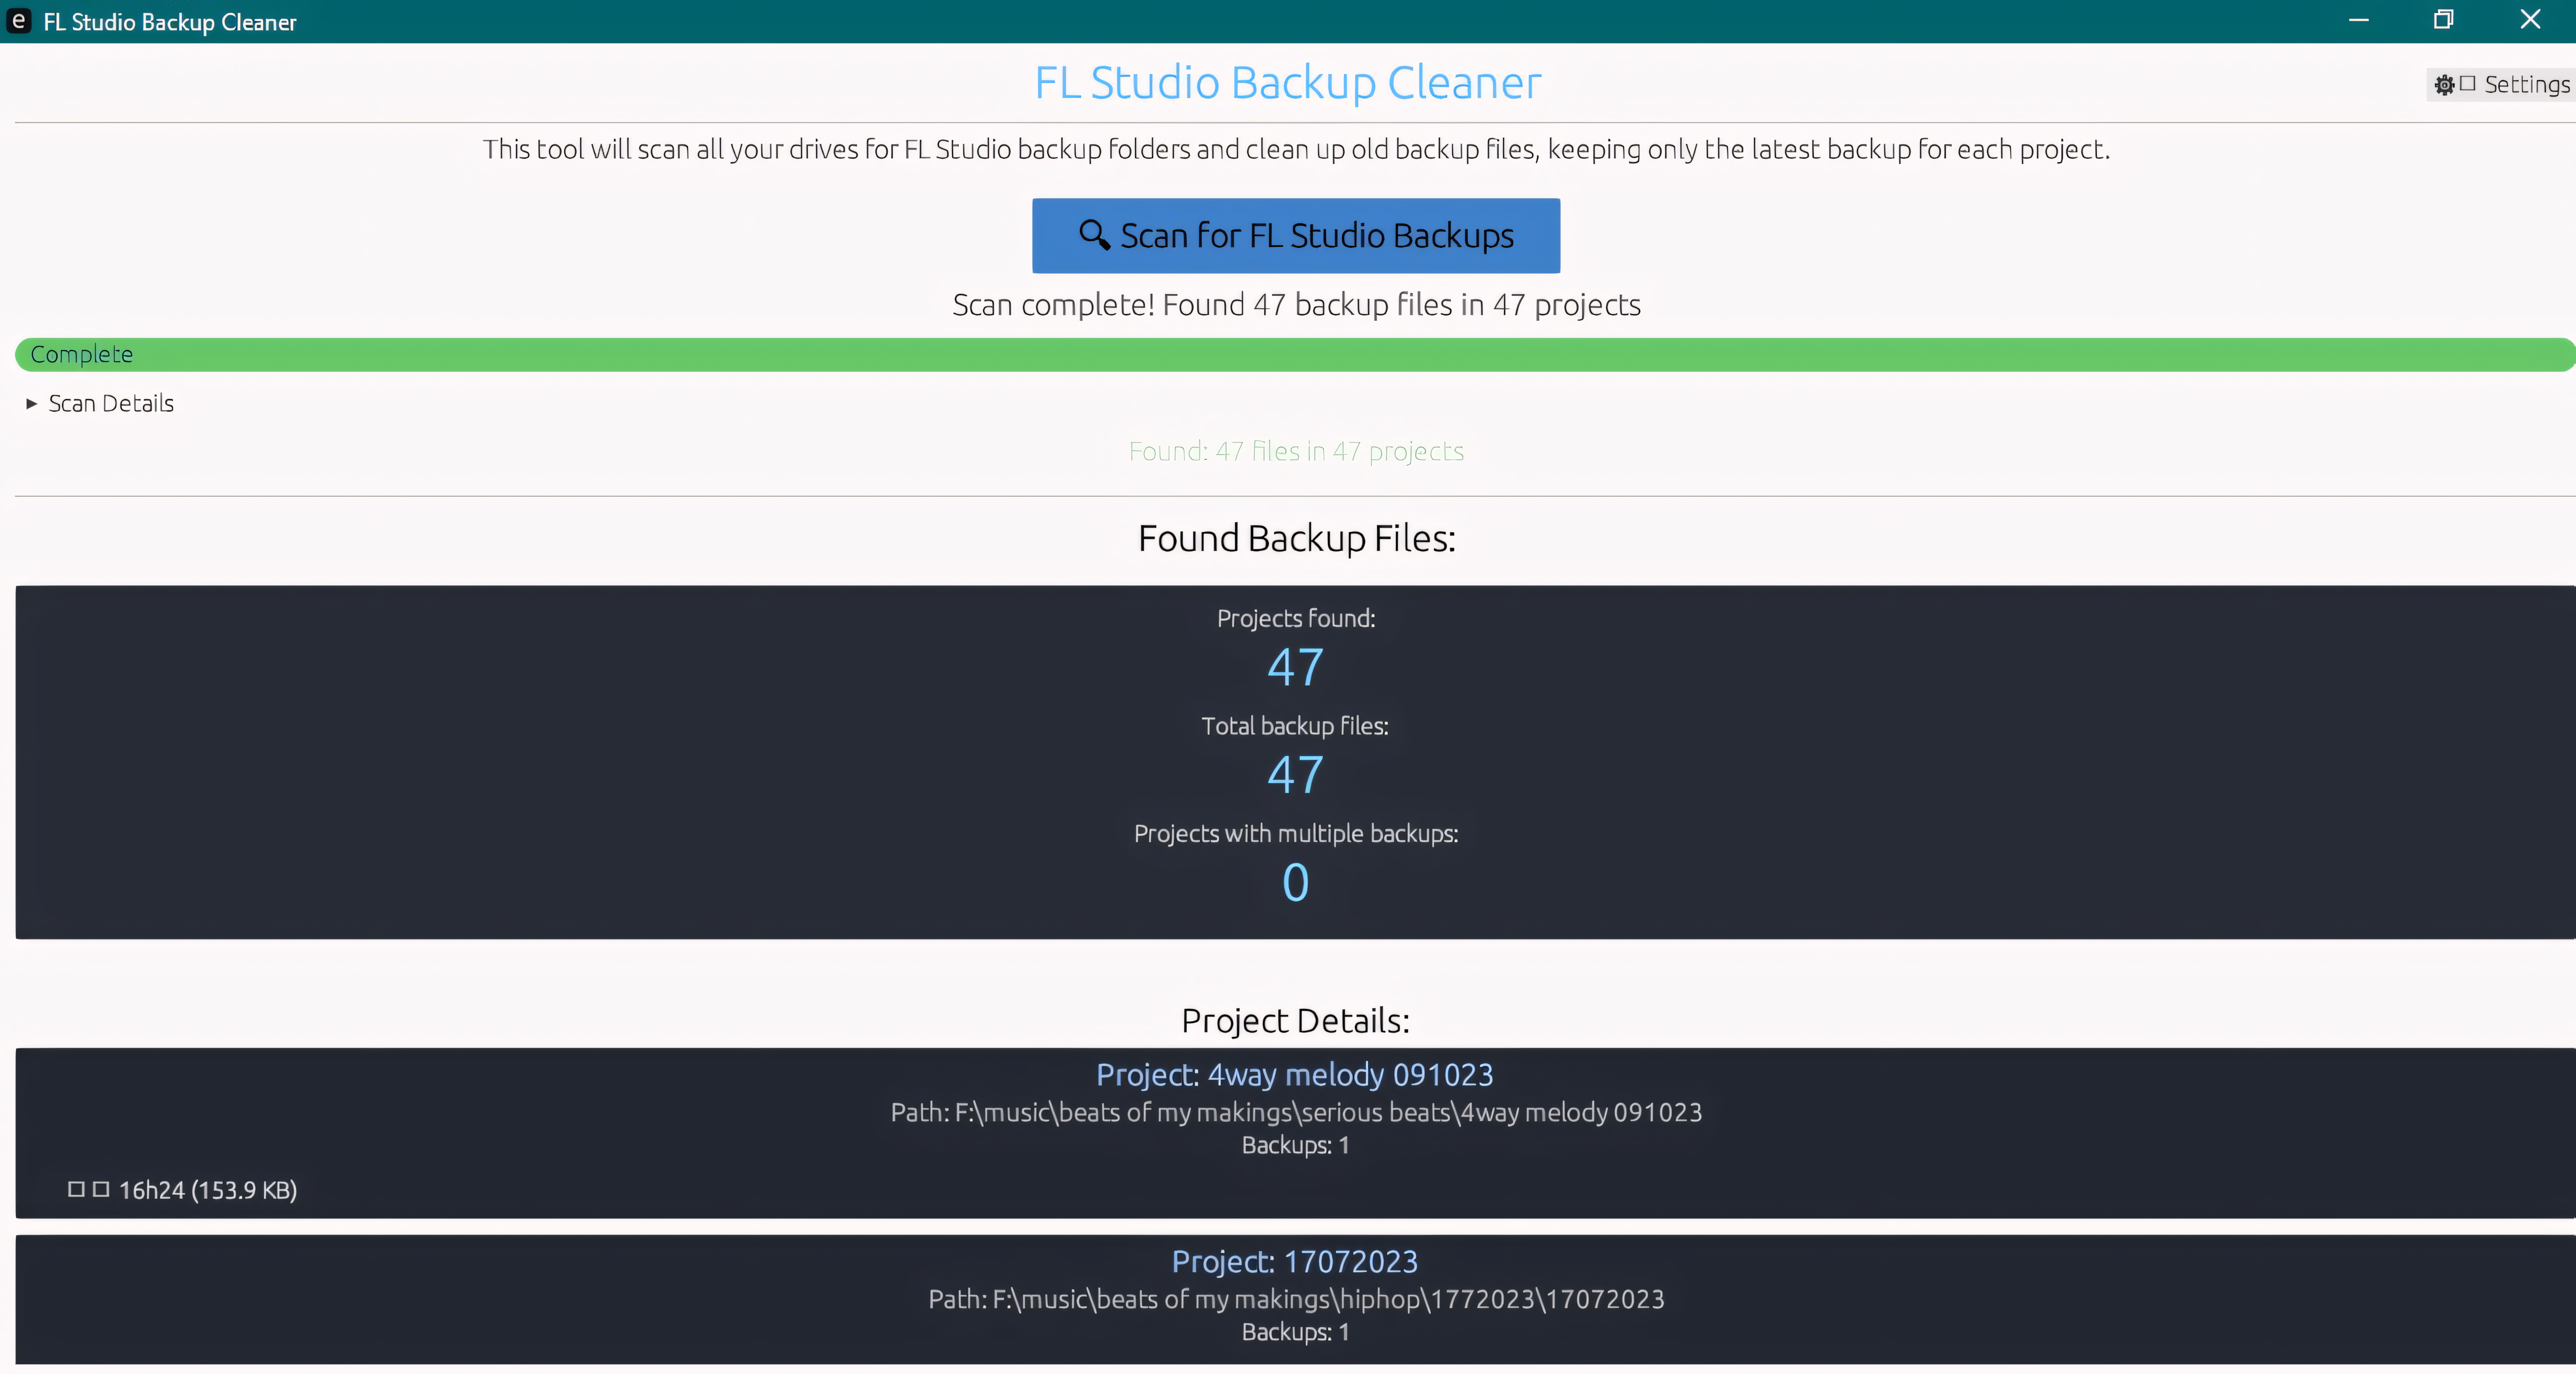2576x1374 pixels.
Task: Click the icon boxes before 16h24 backup
Action: (88, 1189)
